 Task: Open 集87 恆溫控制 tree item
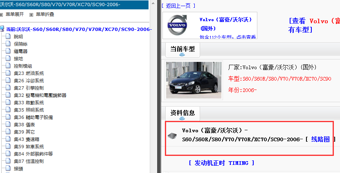tap(29, 161)
